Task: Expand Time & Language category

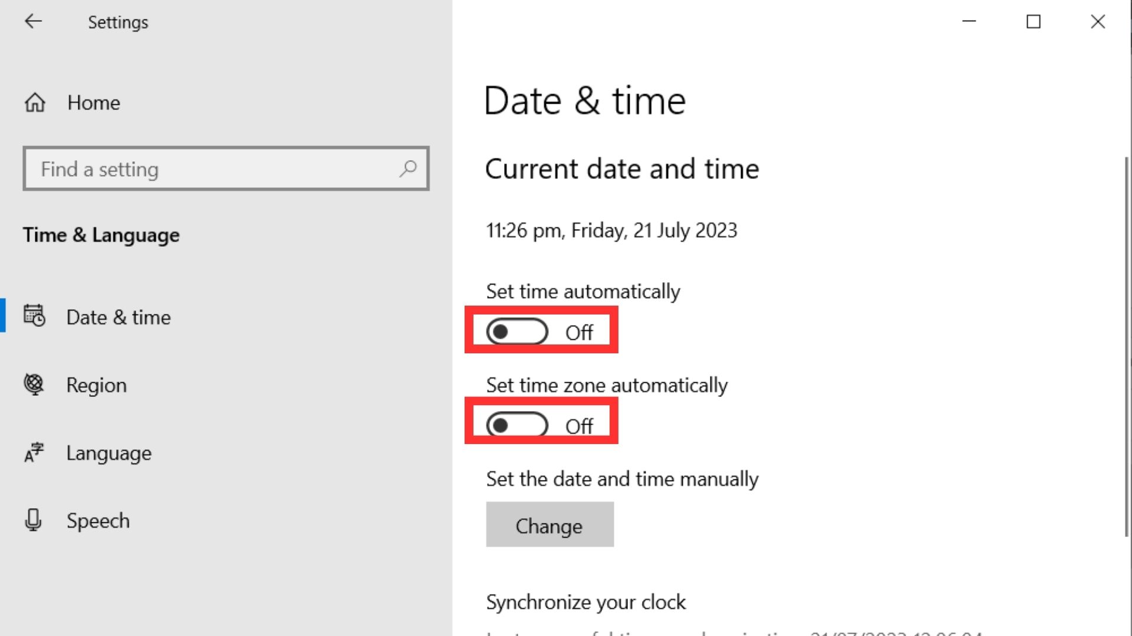Action: coord(100,234)
